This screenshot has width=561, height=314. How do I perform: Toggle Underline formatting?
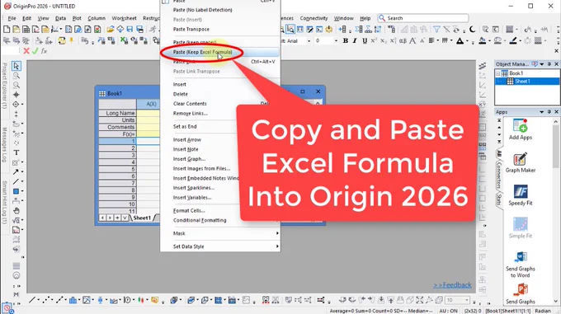point(364,40)
